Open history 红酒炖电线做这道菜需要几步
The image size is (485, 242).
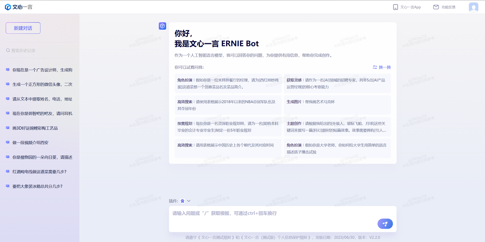click(x=39, y=172)
